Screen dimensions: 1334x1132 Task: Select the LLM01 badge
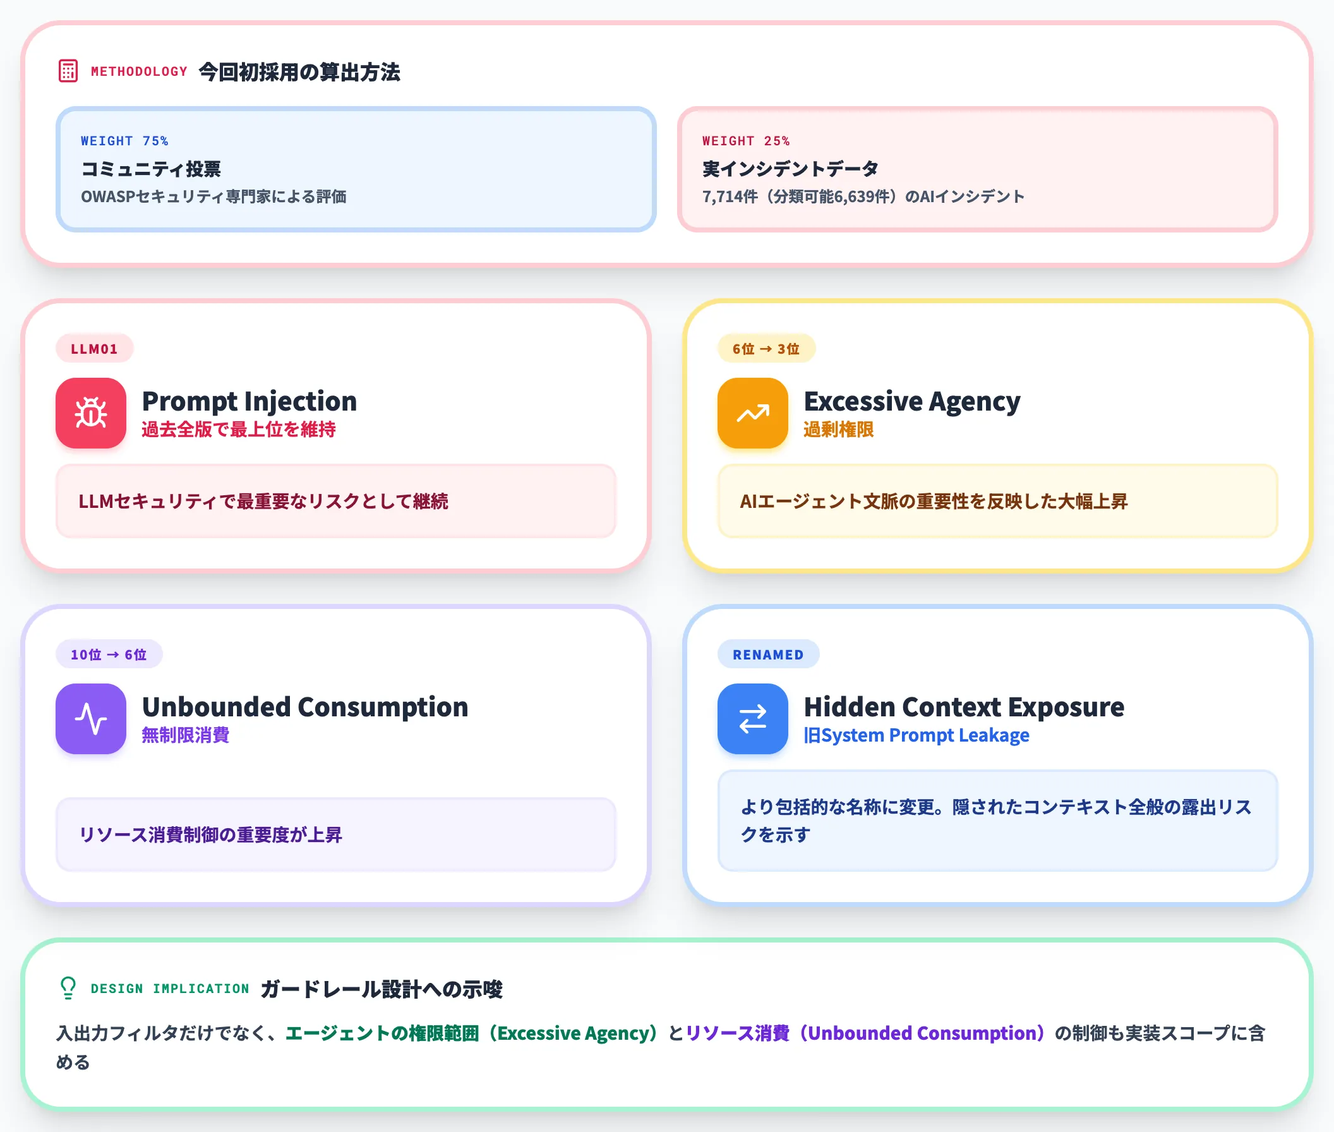coord(94,349)
